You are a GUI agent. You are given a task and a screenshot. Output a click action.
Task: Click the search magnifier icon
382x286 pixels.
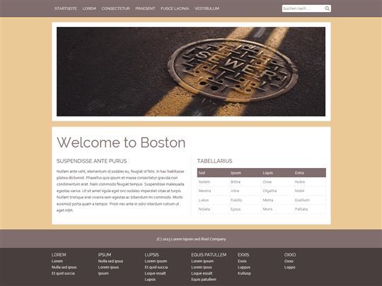pyautogui.click(x=328, y=8)
